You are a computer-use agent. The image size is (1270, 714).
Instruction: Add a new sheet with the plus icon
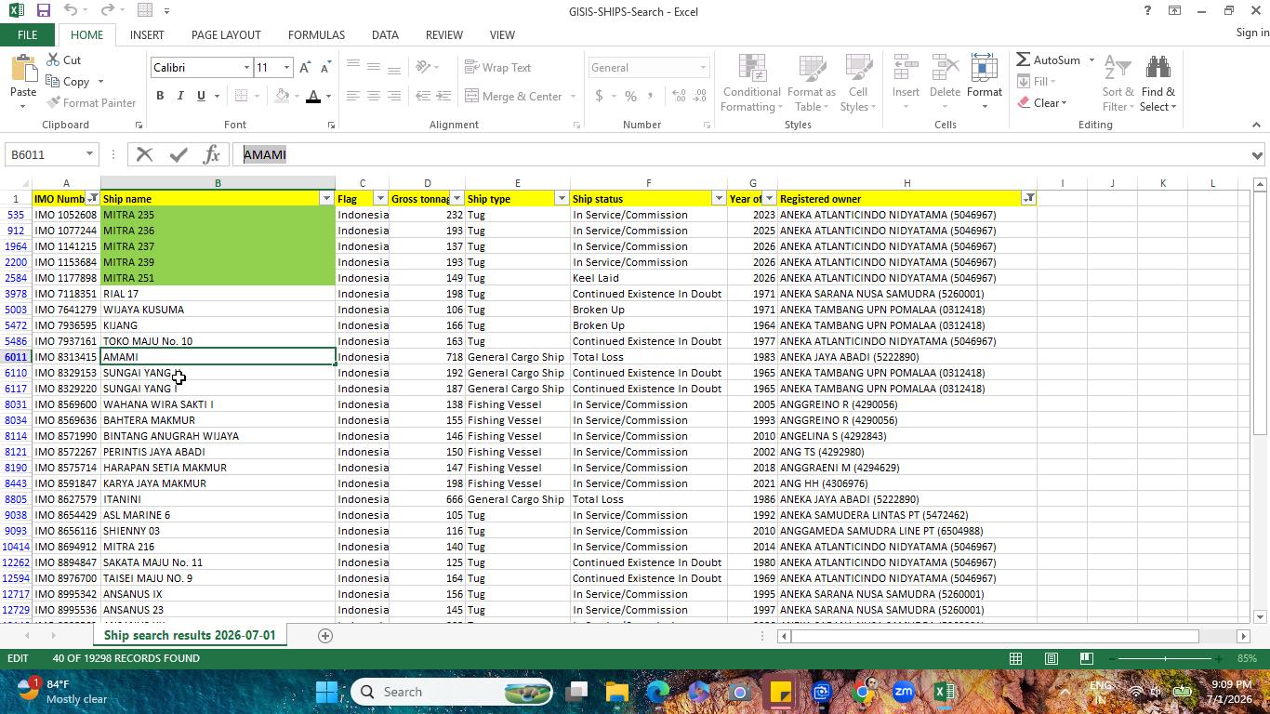pos(324,636)
